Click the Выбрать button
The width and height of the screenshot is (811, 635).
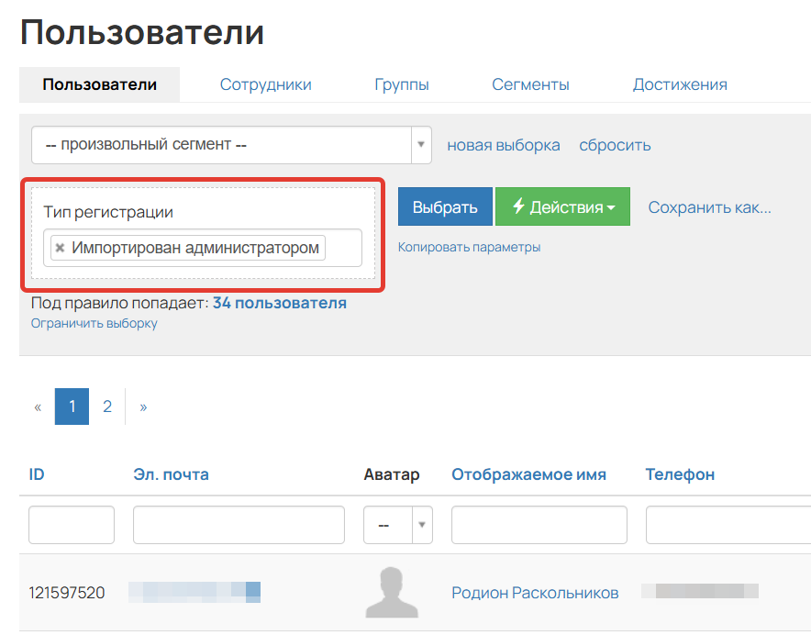[445, 206]
